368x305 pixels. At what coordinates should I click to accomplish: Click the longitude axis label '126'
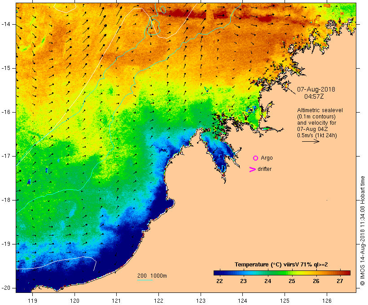[327, 301]
